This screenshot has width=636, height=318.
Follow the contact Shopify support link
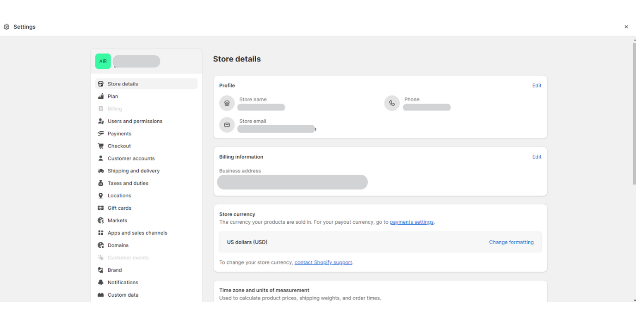point(323,263)
